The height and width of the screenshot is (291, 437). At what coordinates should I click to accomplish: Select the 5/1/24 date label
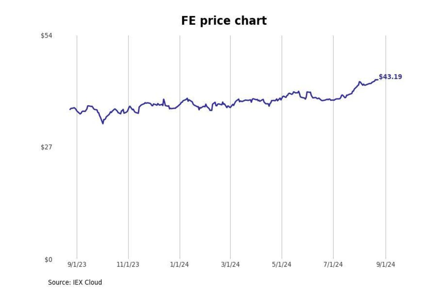point(282,265)
